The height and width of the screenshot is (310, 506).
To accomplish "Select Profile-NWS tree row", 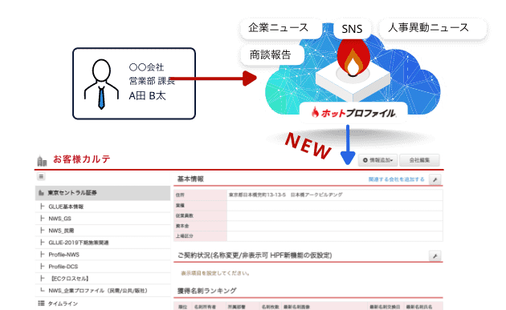I will coord(103,255).
